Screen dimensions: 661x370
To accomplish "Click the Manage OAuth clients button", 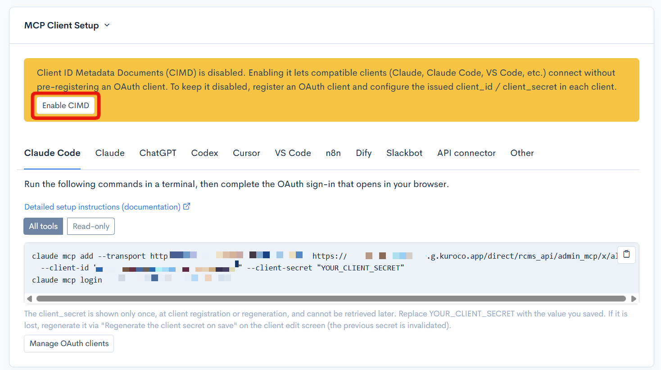I will [x=69, y=343].
